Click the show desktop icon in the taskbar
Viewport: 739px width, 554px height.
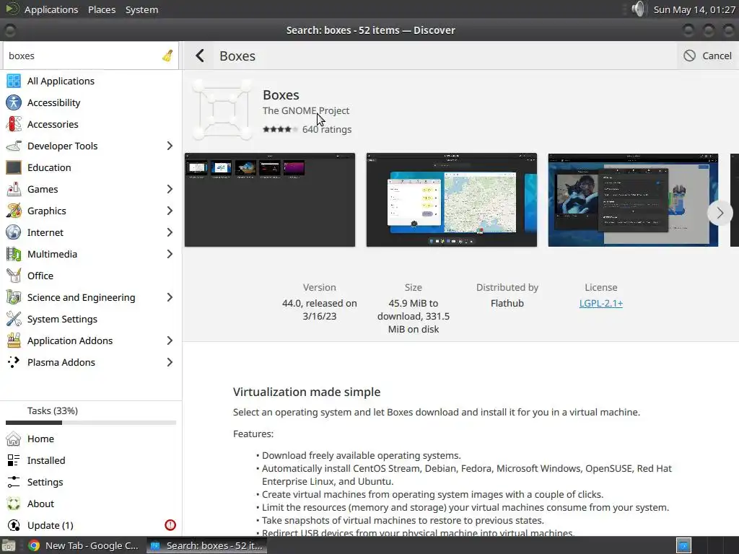9,545
